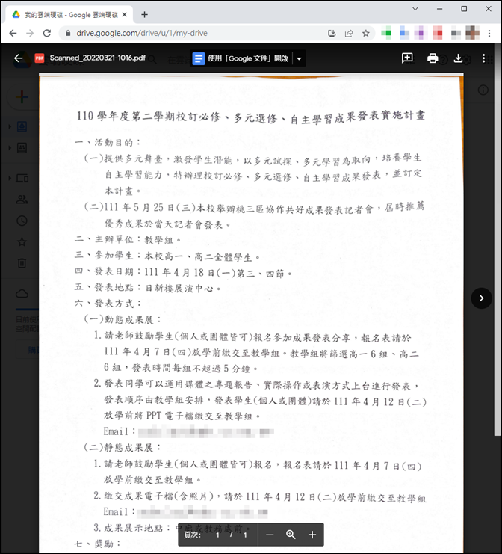
Task: Click the blue browser extension icon
Action: pyautogui.click(x=404, y=33)
